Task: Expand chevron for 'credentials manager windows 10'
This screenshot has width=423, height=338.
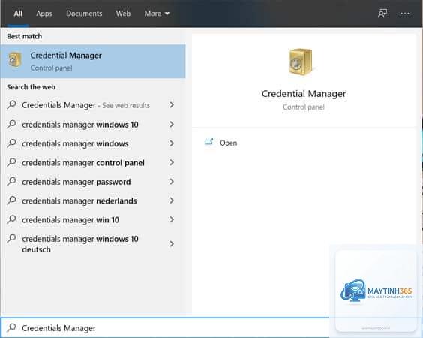Action: tap(172, 124)
